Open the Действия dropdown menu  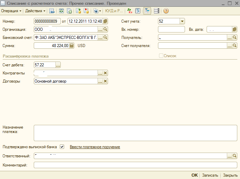tap(35, 11)
